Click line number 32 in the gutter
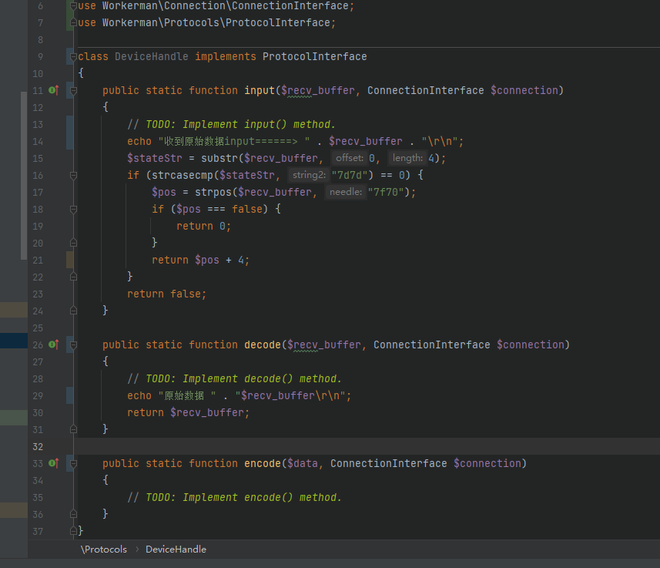The width and height of the screenshot is (660, 568). (x=38, y=447)
